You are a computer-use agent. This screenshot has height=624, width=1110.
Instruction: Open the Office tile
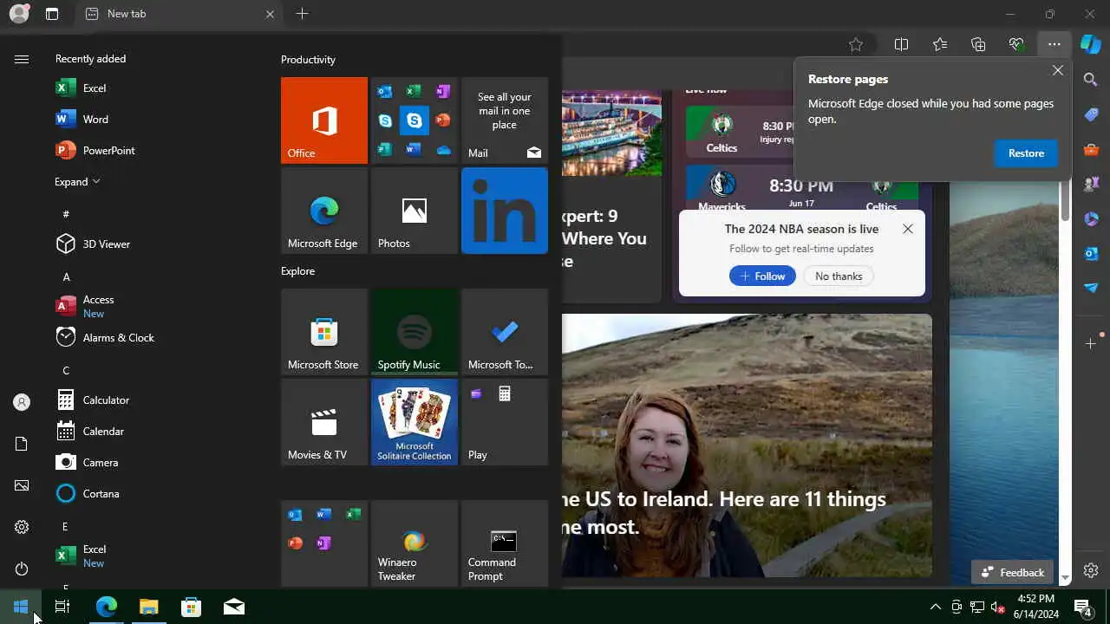click(324, 120)
